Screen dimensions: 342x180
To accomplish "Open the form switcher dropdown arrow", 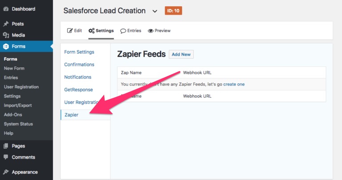I will pos(155,11).
